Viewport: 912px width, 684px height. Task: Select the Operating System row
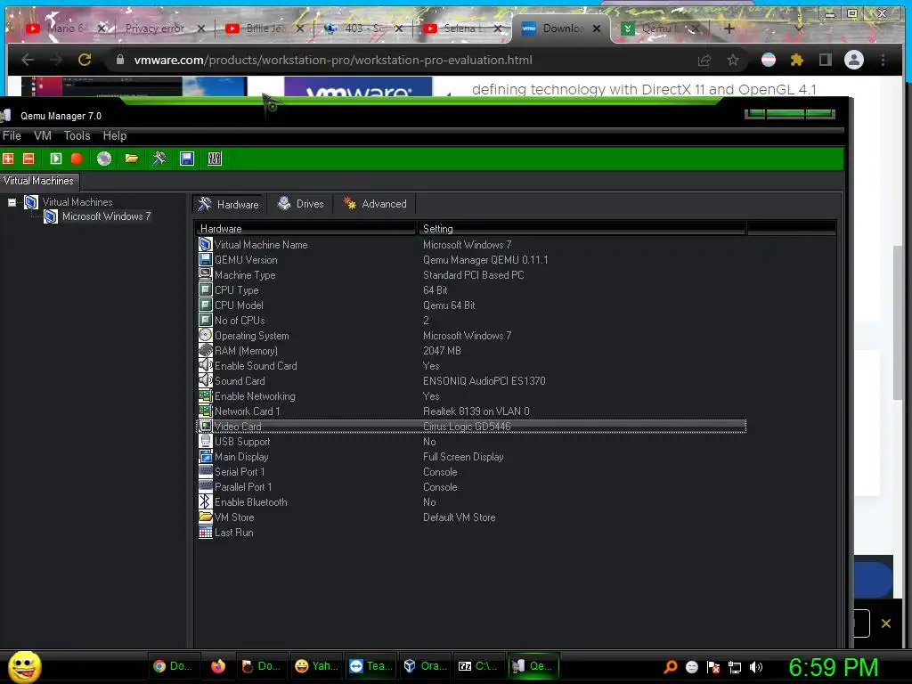point(471,336)
